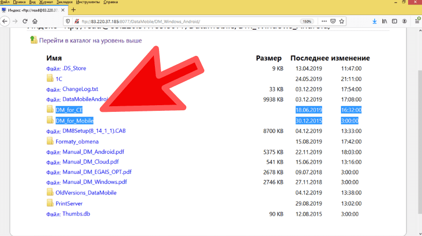Open the 1C folder link
The width and height of the screenshot is (422, 236).
(59, 79)
